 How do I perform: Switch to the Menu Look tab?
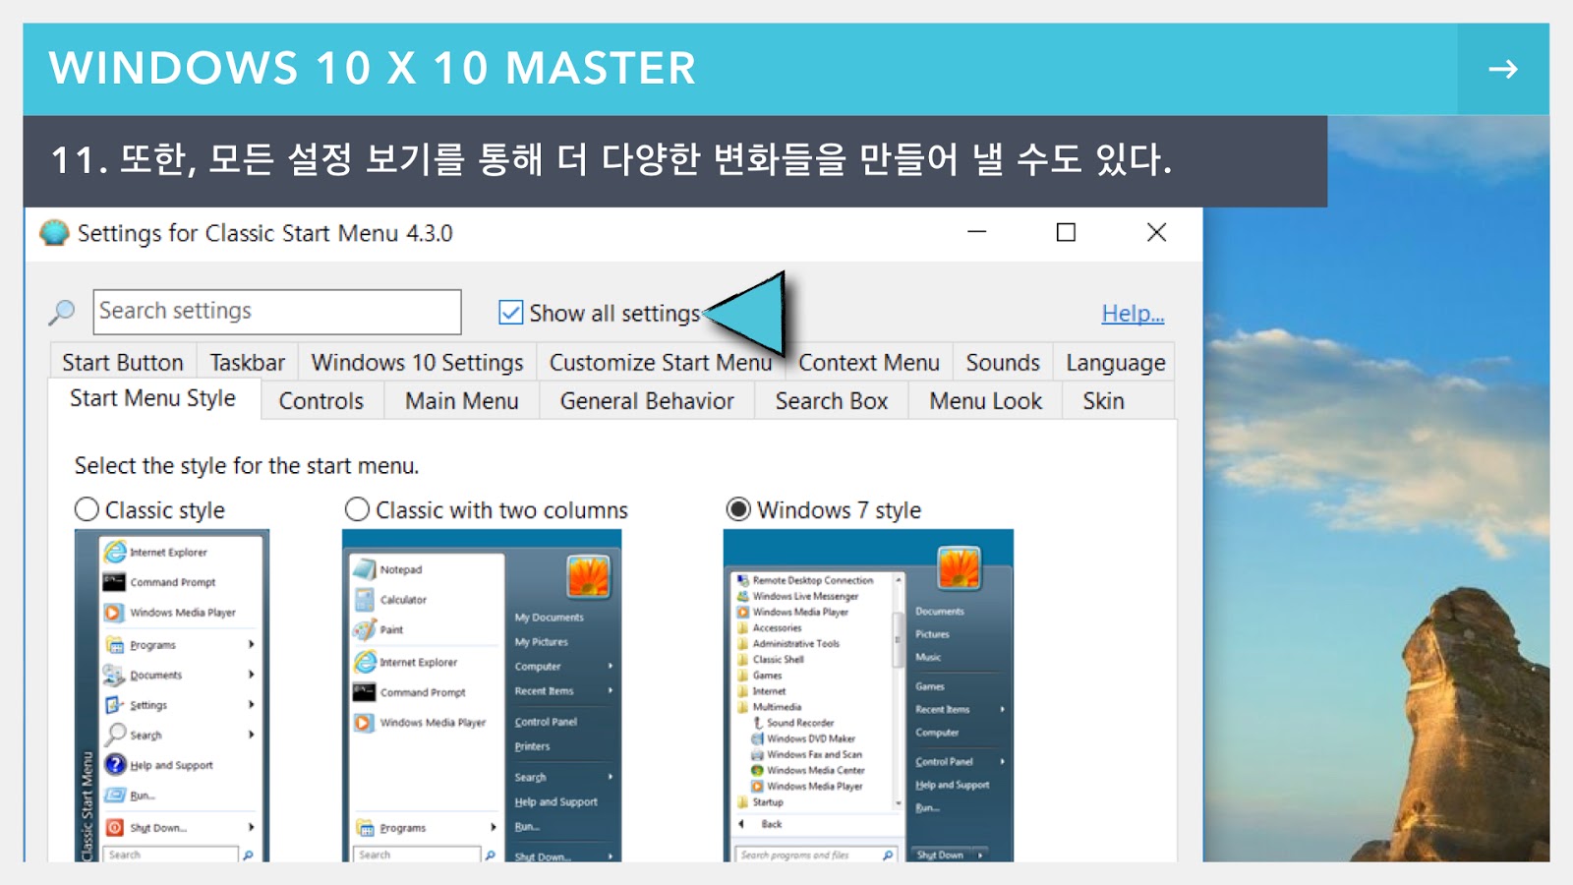[986, 401]
